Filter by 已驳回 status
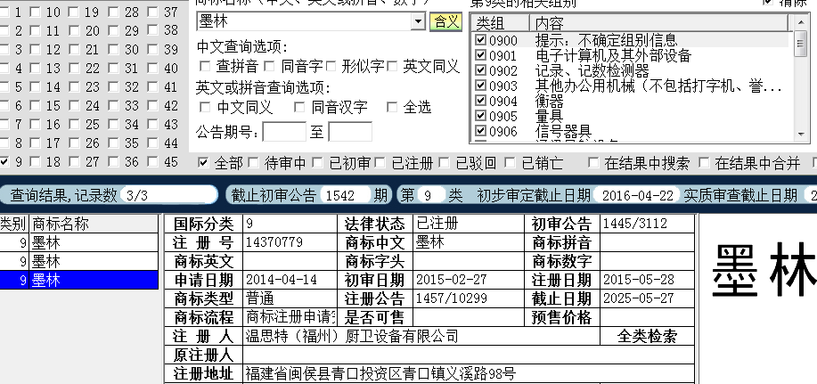817x384 pixels. 444,163
